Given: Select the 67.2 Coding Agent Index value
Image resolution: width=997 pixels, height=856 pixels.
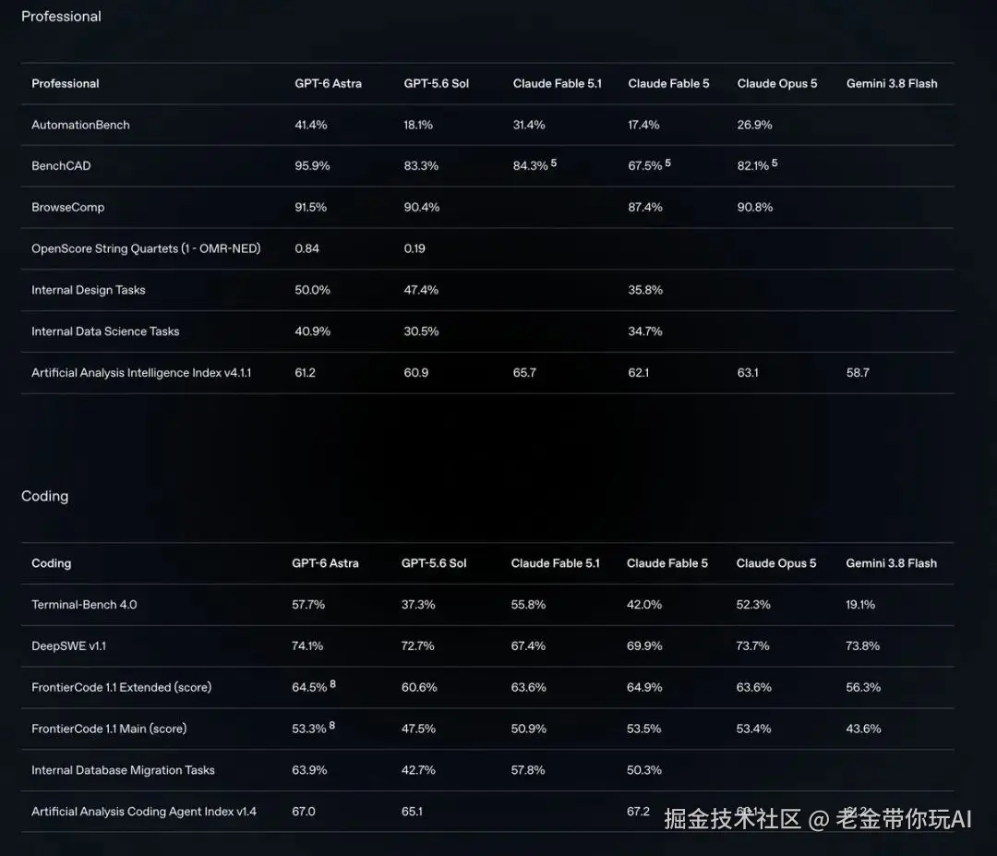Looking at the screenshot, I should pyautogui.click(x=639, y=812).
